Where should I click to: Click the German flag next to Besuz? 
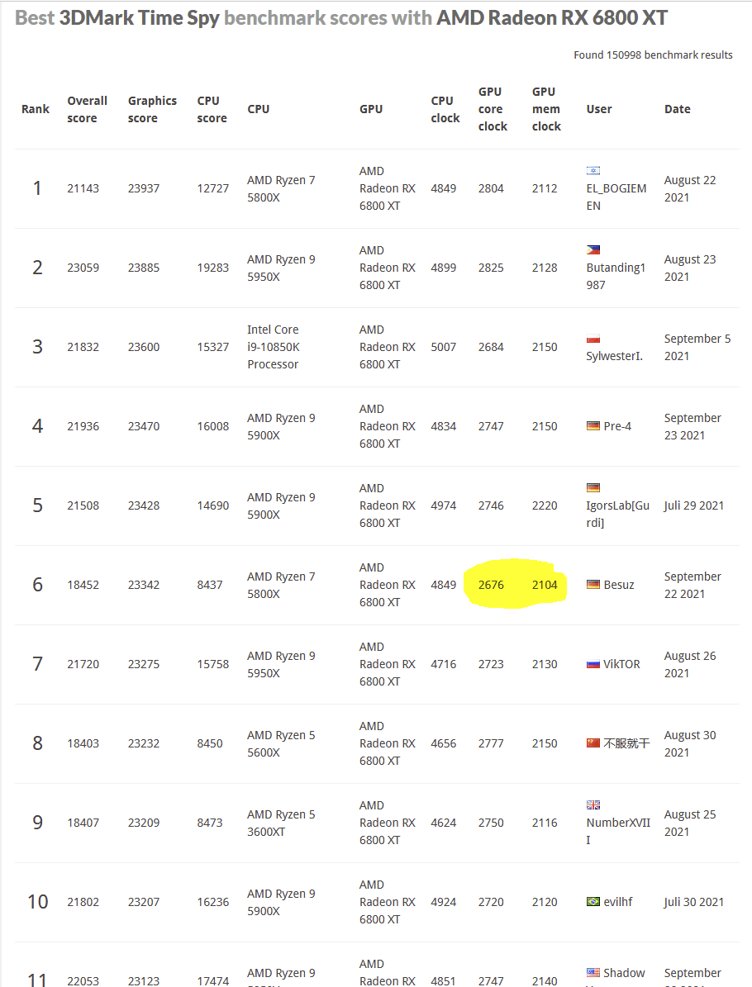[593, 585]
